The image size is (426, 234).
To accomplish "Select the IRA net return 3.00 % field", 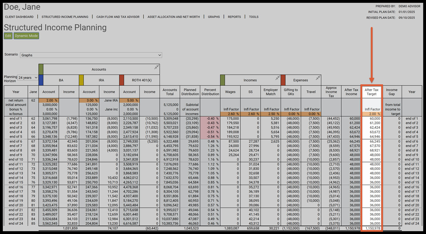I will pos(89,100).
